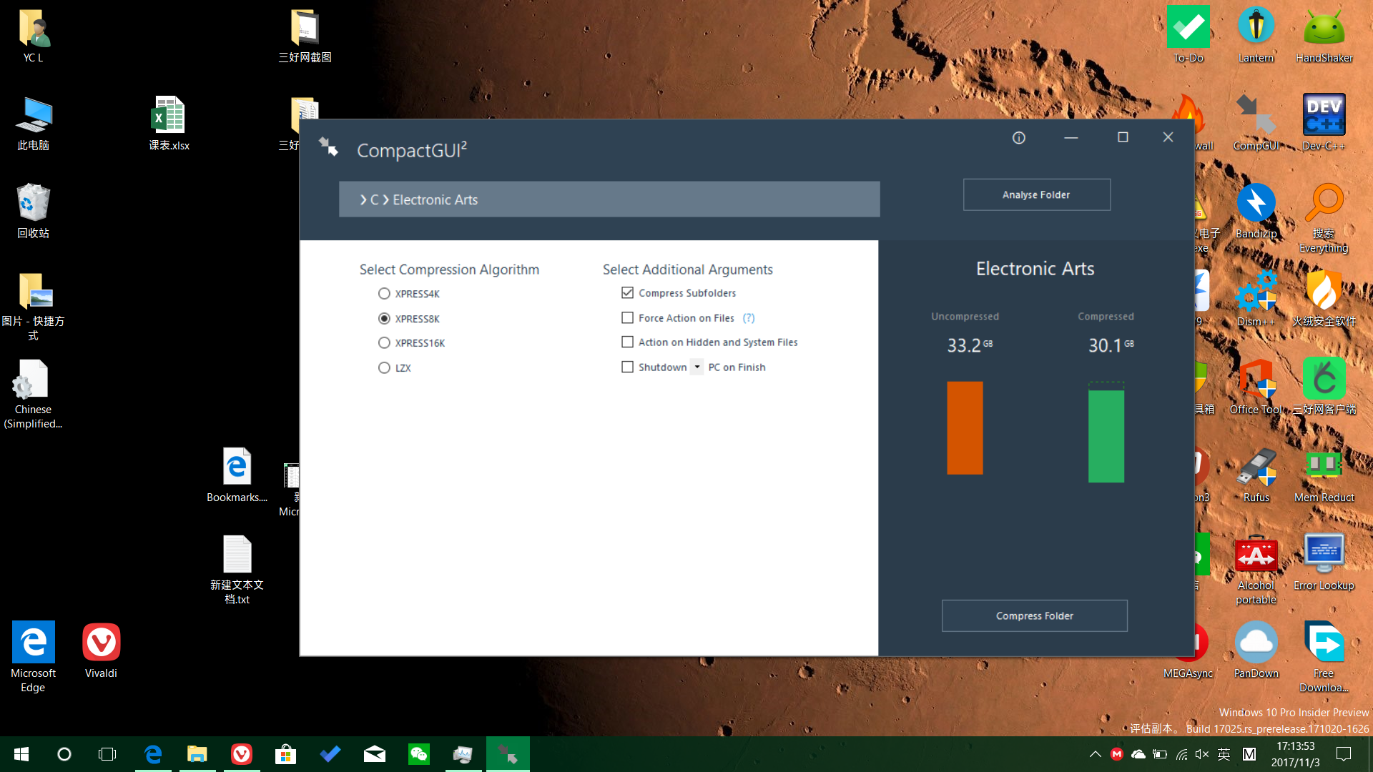Enable Action on Hidden and System Files
Viewport: 1373px width, 772px height.
627,342
